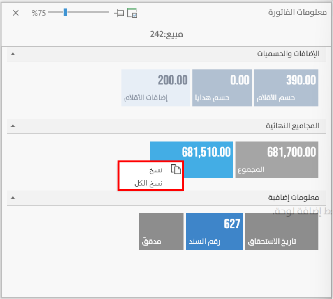Click the إضافات الأقلام 200.00 tile

pos(155,88)
